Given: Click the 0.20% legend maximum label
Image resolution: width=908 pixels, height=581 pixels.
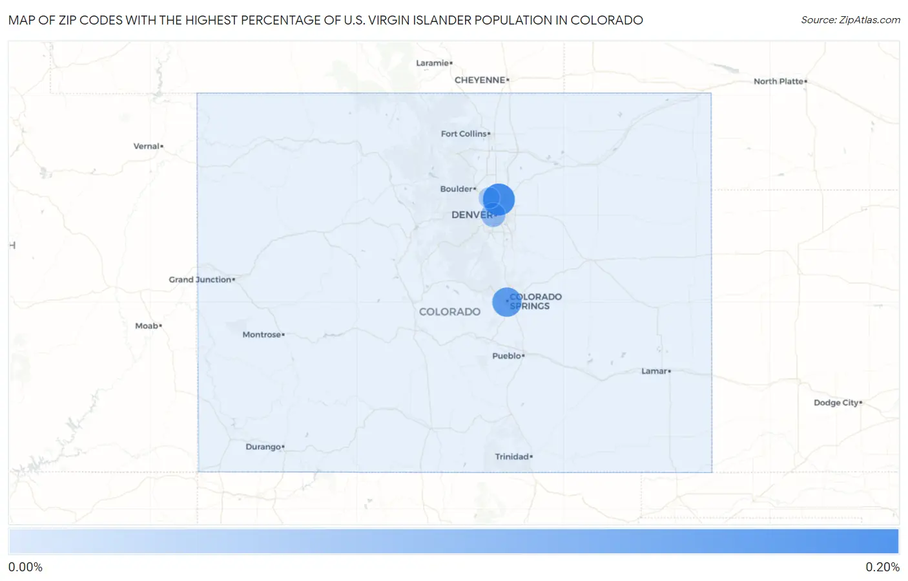Looking at the screenshot, I should point(882,567).
